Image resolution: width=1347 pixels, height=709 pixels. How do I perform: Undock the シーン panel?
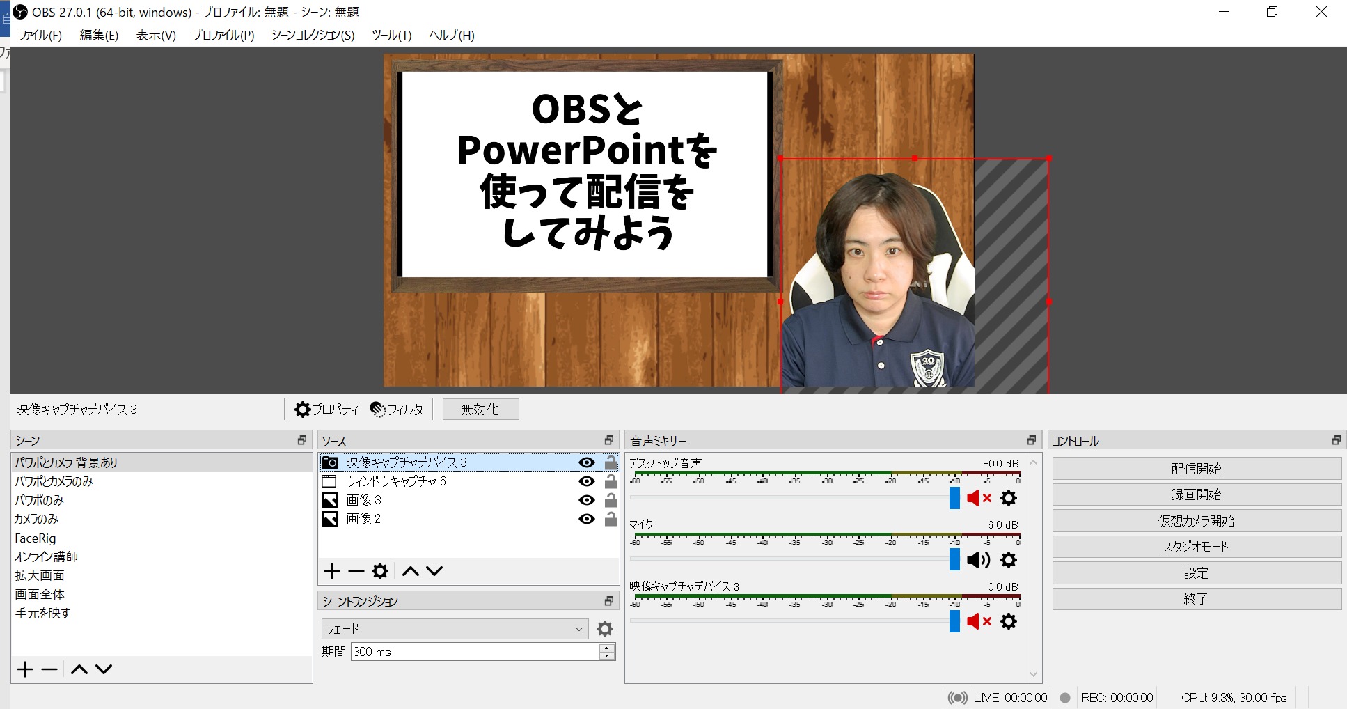click(302, 440)
